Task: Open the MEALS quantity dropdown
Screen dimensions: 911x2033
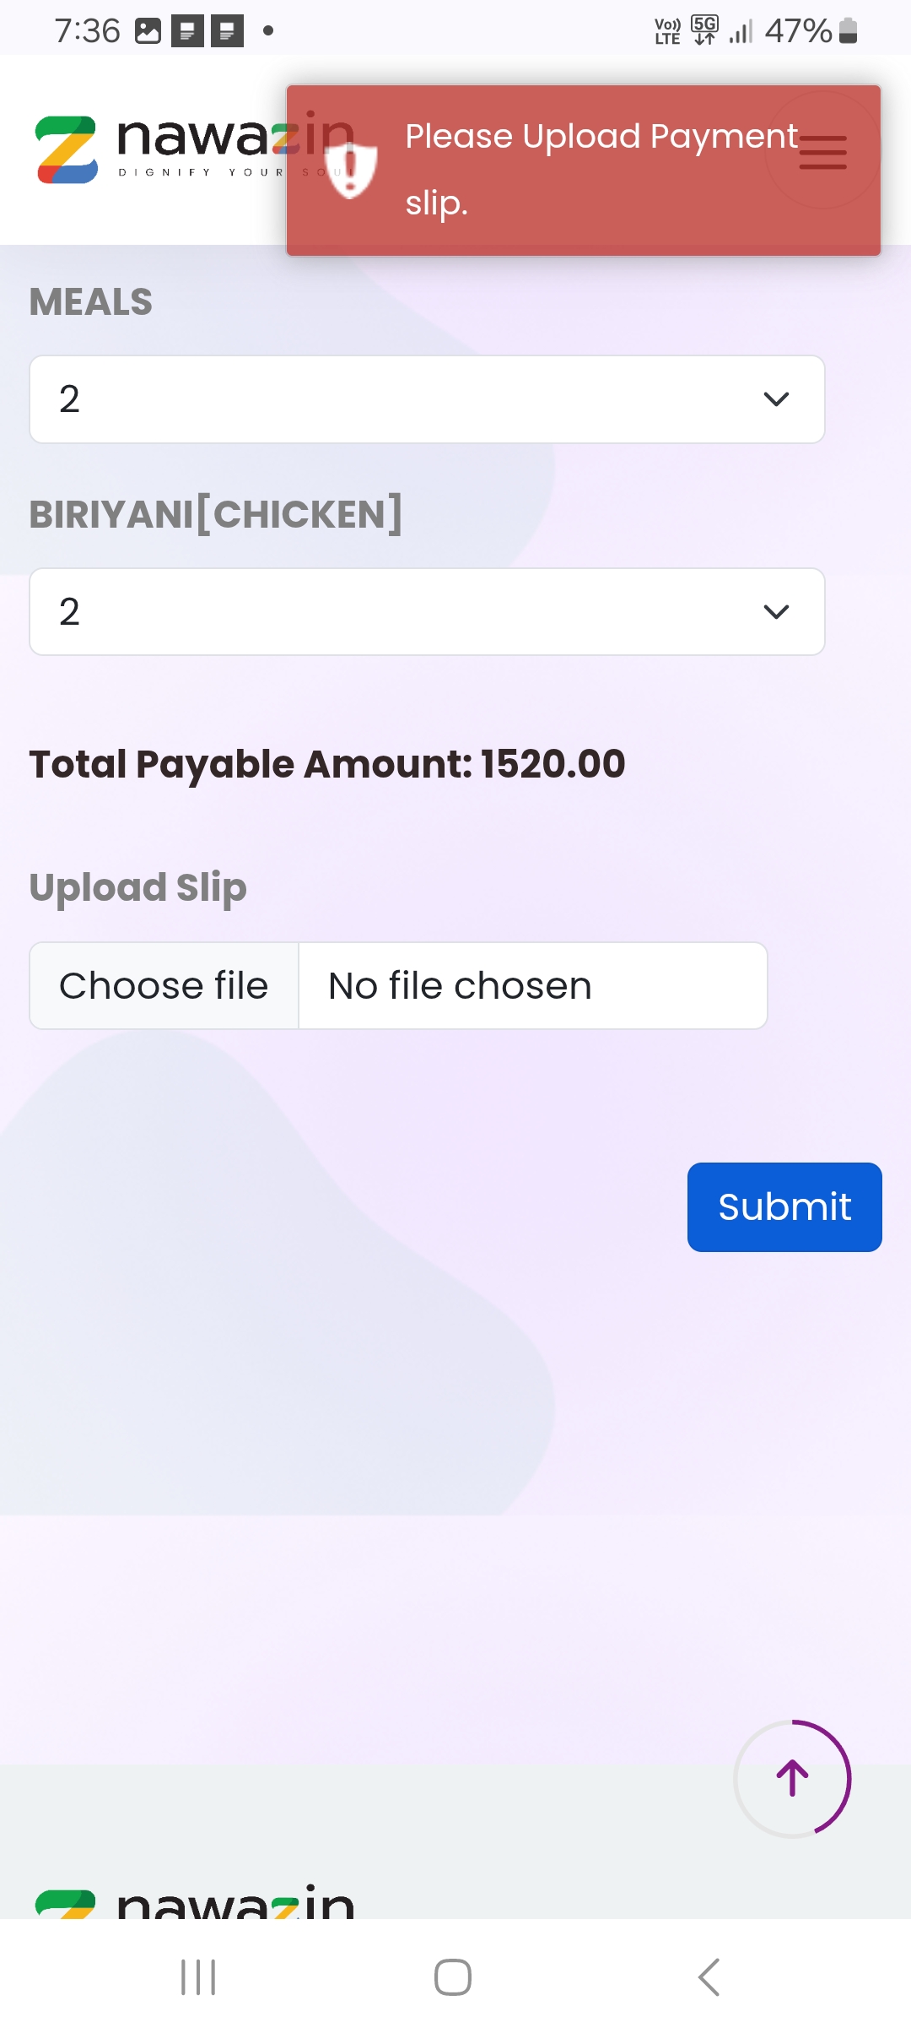Action: click(427, 399)
